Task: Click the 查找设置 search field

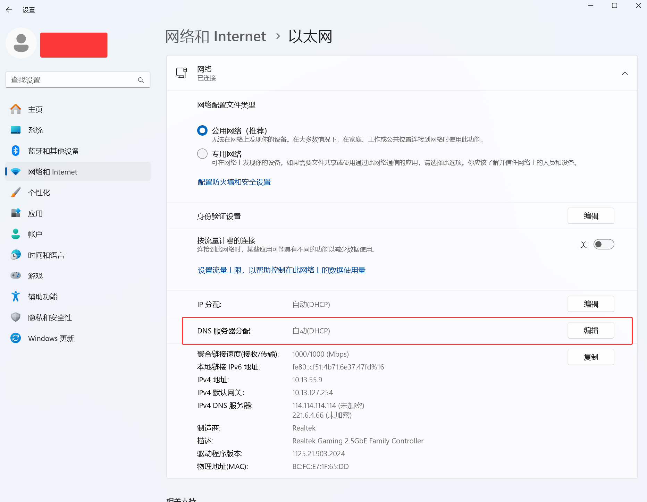Action: 73,80
